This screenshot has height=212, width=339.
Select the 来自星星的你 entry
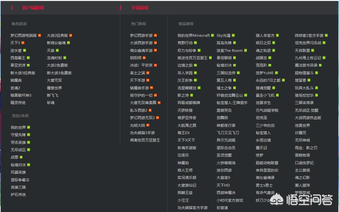click(267, 170)
